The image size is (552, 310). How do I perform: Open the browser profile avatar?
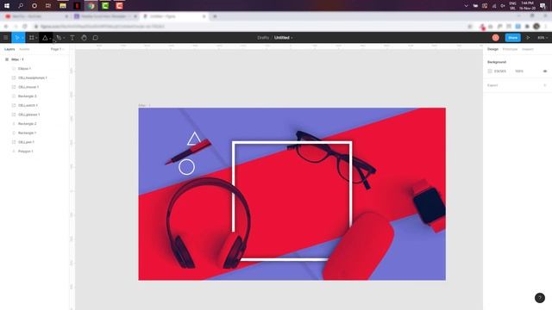(x=536, y=27)
